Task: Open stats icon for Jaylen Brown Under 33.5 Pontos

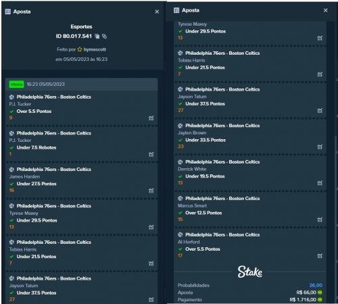Action: coord(320,147)
